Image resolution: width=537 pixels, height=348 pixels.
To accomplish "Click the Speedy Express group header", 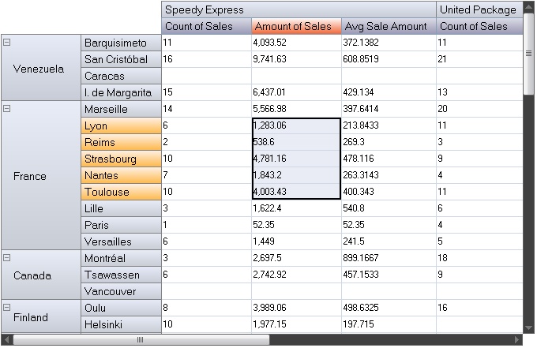I will click(299, 9).
